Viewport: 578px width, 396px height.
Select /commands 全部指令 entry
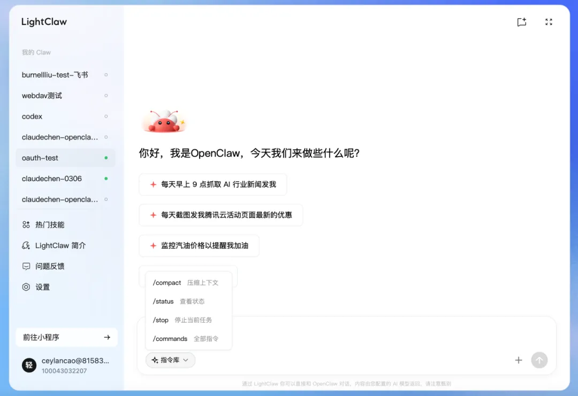pyautogui.click(x=189, y=339)
